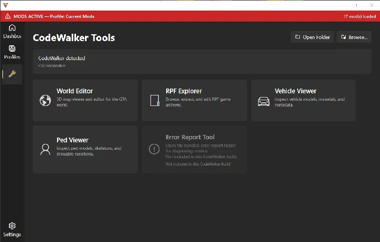Click the '17 mod(s) loaded' indicator
The height and width of the screenshot is (242, 380).
359,16
